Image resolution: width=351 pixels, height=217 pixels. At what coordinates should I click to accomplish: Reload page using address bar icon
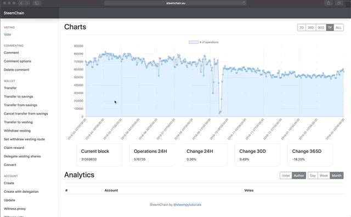pos(244,3)
